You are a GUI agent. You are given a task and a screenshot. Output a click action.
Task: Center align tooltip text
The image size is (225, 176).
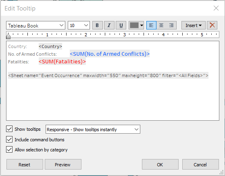click(161, 25)
